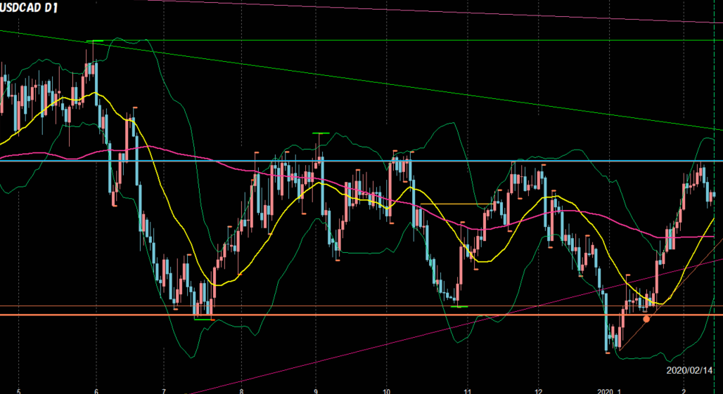Screen dimensions: 723x394
Task: Click month 6 label on time axis
Action: [96, 391]
